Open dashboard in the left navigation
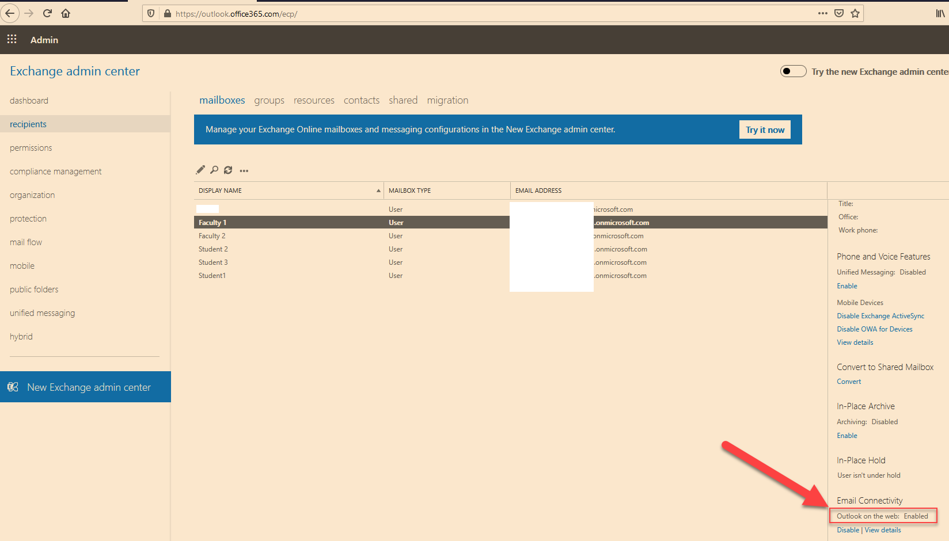 pyautogui.click(x=29, y=101)
